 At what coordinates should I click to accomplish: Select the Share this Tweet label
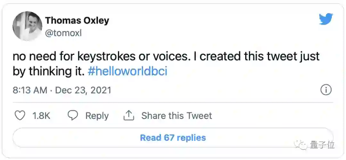point(177,116)
